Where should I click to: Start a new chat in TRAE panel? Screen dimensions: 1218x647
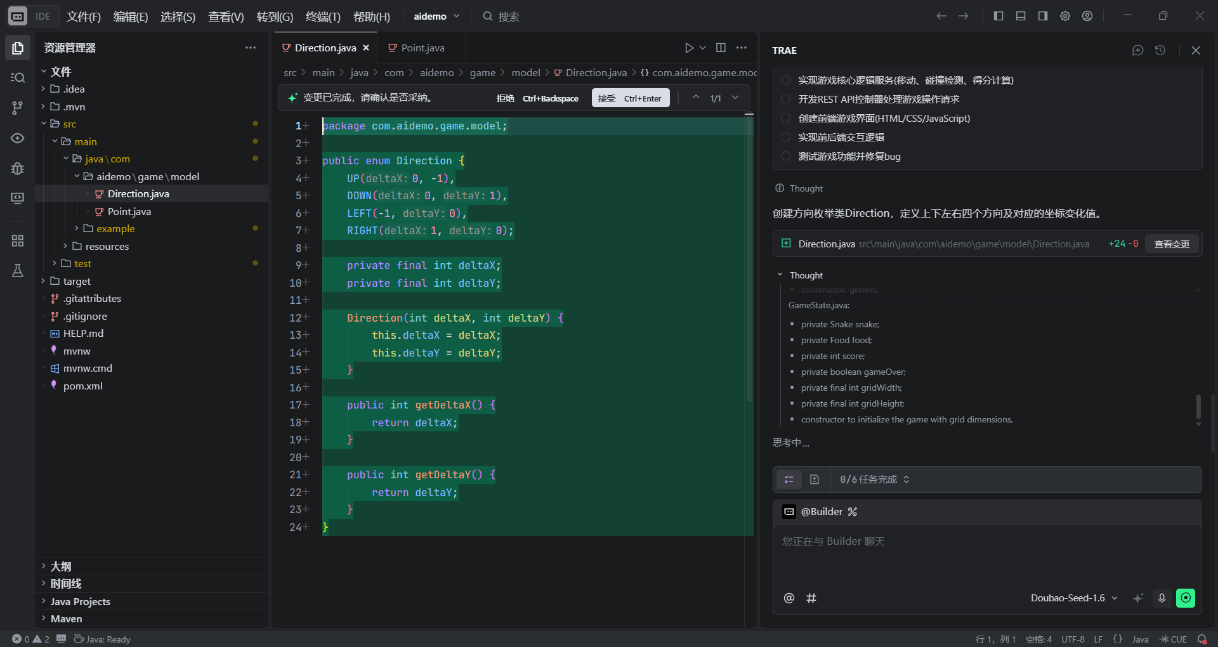click(x=1137, y=50)
